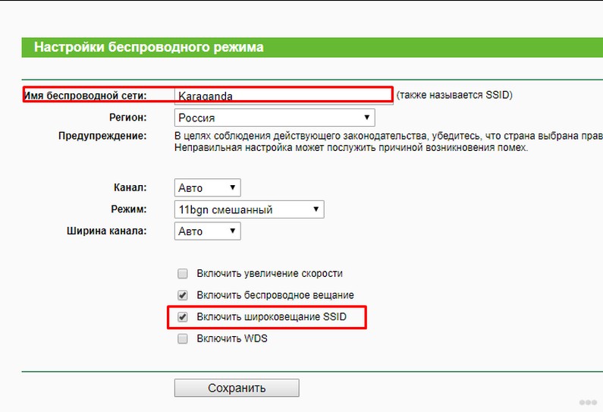Screen dimensions: 603x412
Task: Click the Сохранить button
Action: [x=237, y=388]
